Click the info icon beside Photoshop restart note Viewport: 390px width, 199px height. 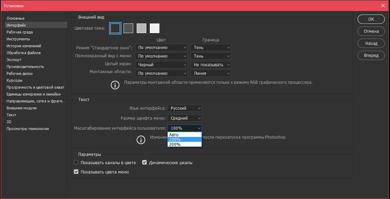pyautogui.click(x=141, y=140)
